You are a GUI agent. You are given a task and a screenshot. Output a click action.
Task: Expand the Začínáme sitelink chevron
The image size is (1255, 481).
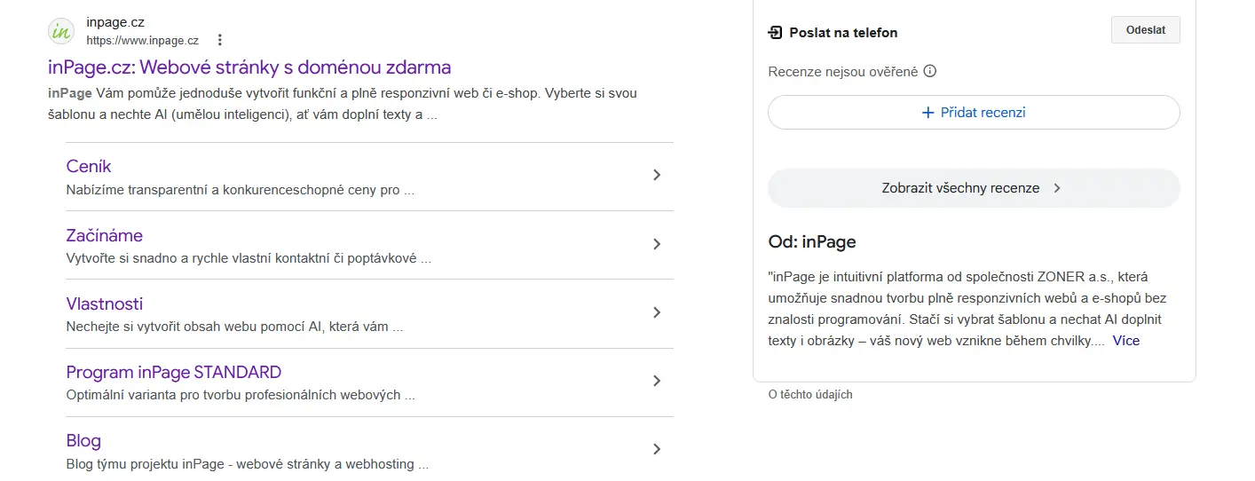[657, 244]
